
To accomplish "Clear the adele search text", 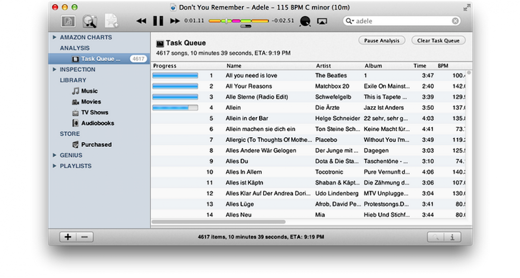I will (x=455, y=21).
